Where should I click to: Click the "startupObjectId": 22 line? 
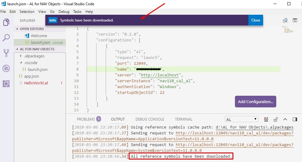tap(140, 93)
